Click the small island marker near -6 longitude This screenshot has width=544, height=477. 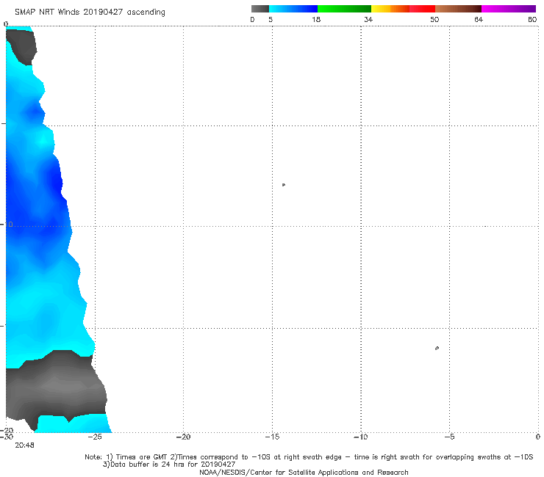click(437, 348)
